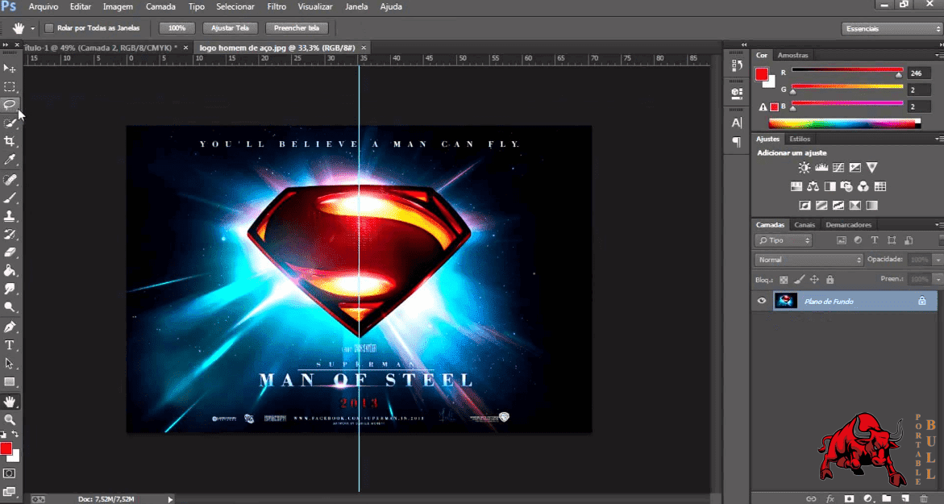Viewport: 944px width, 504px height.
Task: Click the foreground color swatch in toolbox
Action: point(6,448)
